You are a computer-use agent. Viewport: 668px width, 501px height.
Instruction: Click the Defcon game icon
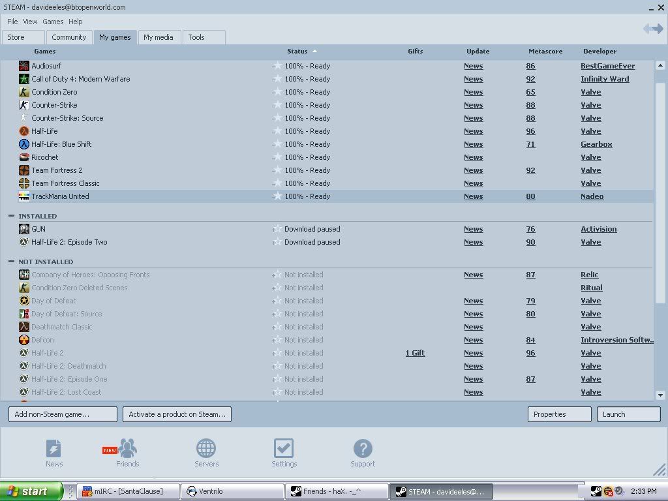pos(24,340)
